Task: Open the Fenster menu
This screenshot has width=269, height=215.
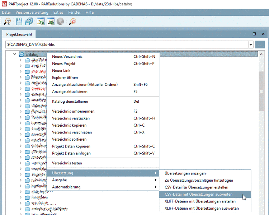Action: (74, 12)
